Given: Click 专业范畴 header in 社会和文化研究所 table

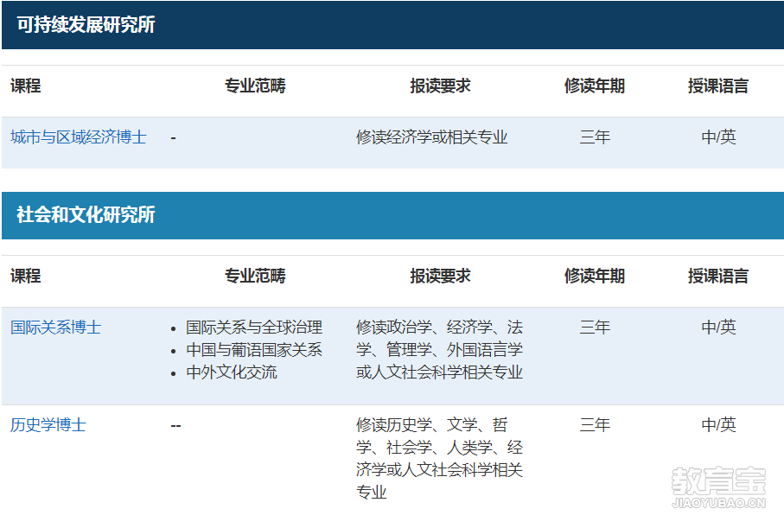Looking at the screenshot, I should (x=255, y=276).
